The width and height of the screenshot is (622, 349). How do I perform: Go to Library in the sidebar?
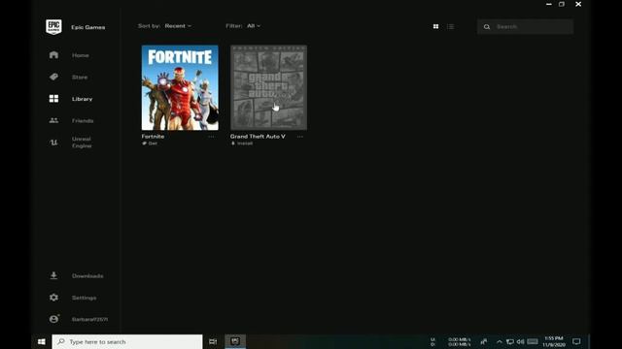82,99
